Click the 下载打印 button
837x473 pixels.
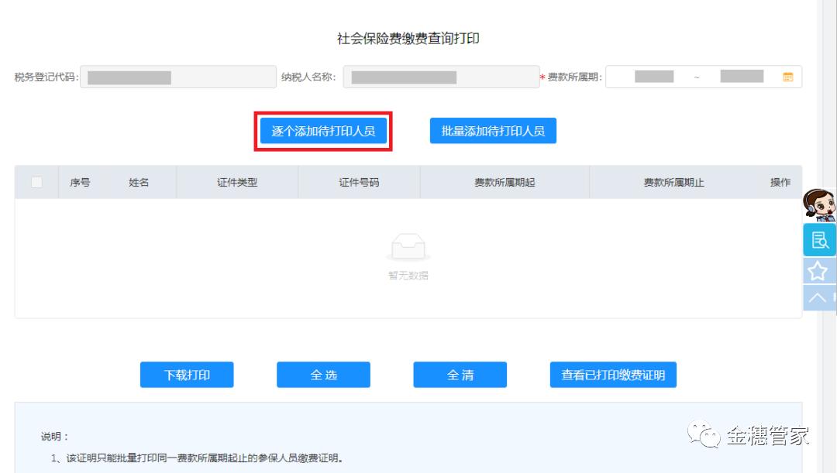(x=187, y=375)
